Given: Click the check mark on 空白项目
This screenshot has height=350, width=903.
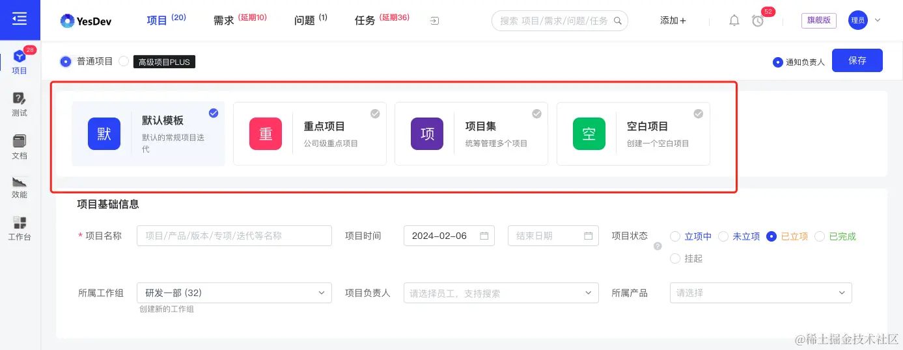Looking at the screenshot, I should (698, 113).
